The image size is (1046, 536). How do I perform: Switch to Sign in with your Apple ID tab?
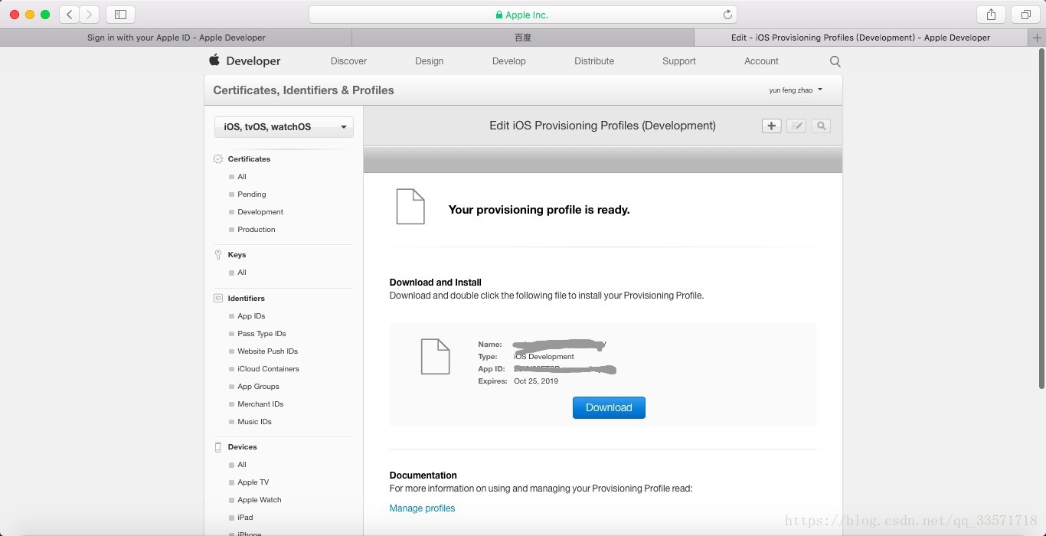point(176,38)
